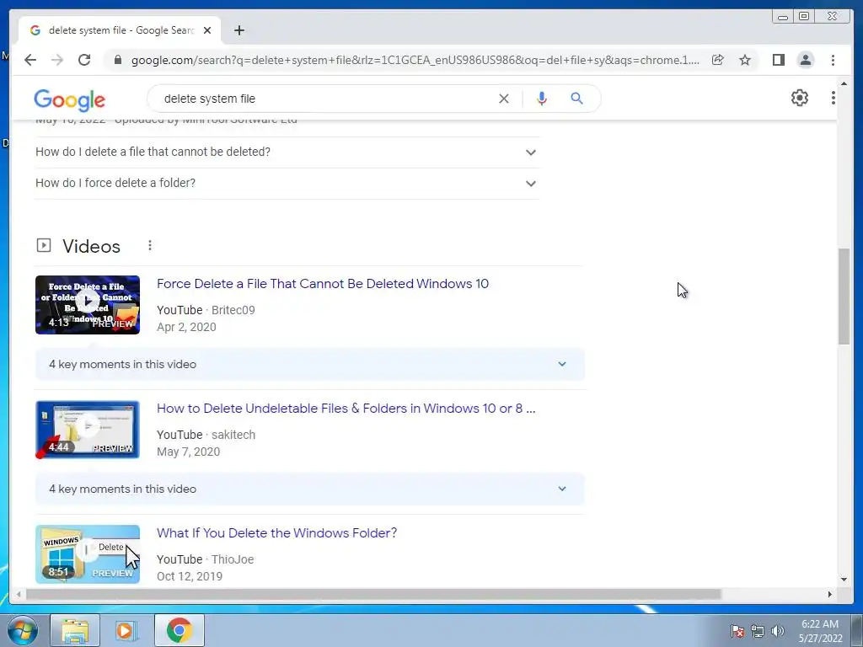Expand key moments under Britec09 video
This screenshot has width=863, height=647.
click(310, 364)
